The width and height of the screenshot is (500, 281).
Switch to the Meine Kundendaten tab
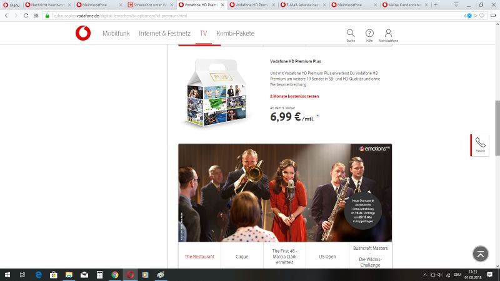tap(405, 5)
